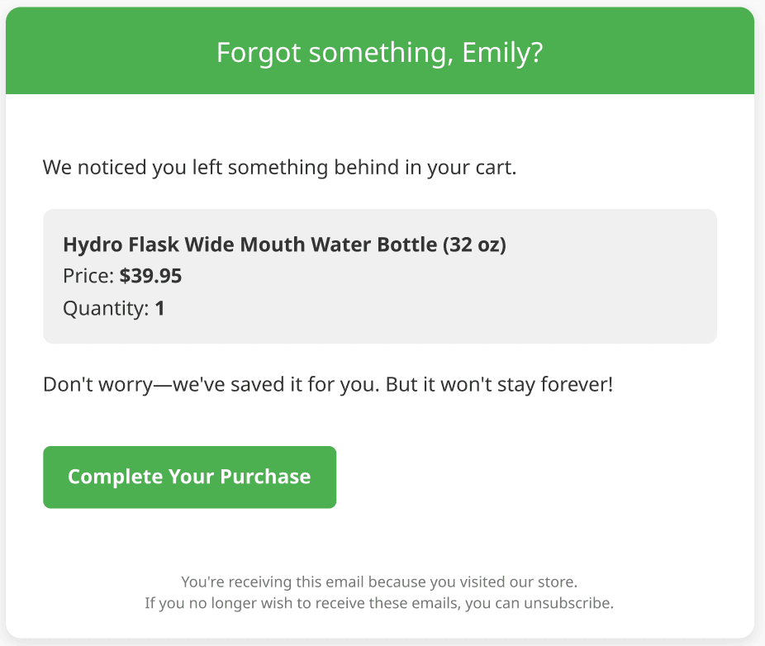Click the visited our store footer line
The height and width of the screenshot is (646, 765).
click(x=379, y=582)
